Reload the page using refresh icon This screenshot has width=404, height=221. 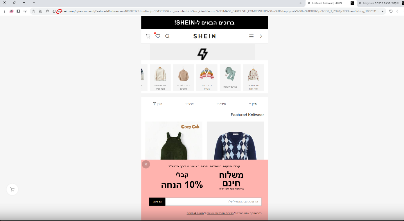click(x=391, y=11)
